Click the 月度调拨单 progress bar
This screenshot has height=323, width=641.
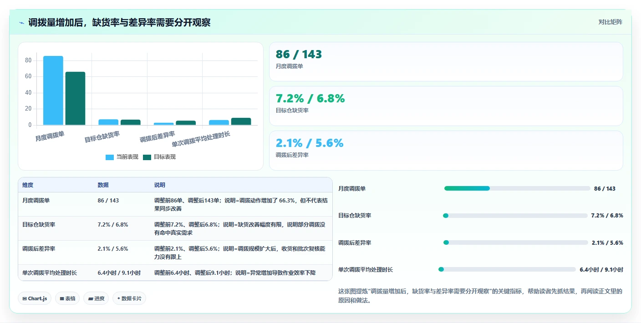point(517,188)
